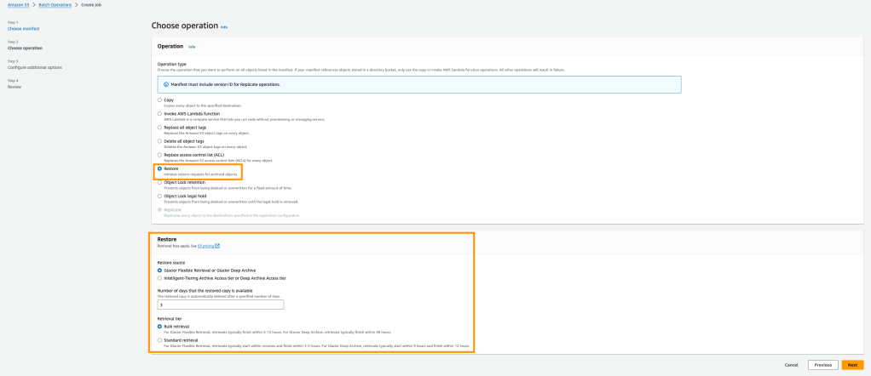Go to Batch Operations breadcrumb
This screenshot has width=871, height=376.
click(x=57, y=6)
